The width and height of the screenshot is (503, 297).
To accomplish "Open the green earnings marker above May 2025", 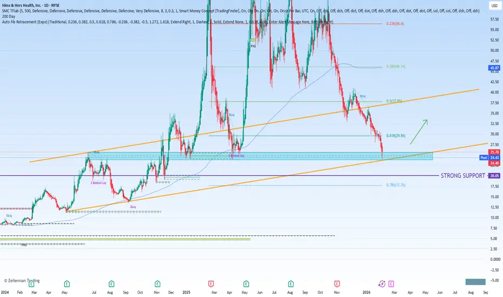I will [x=246, y=284].
